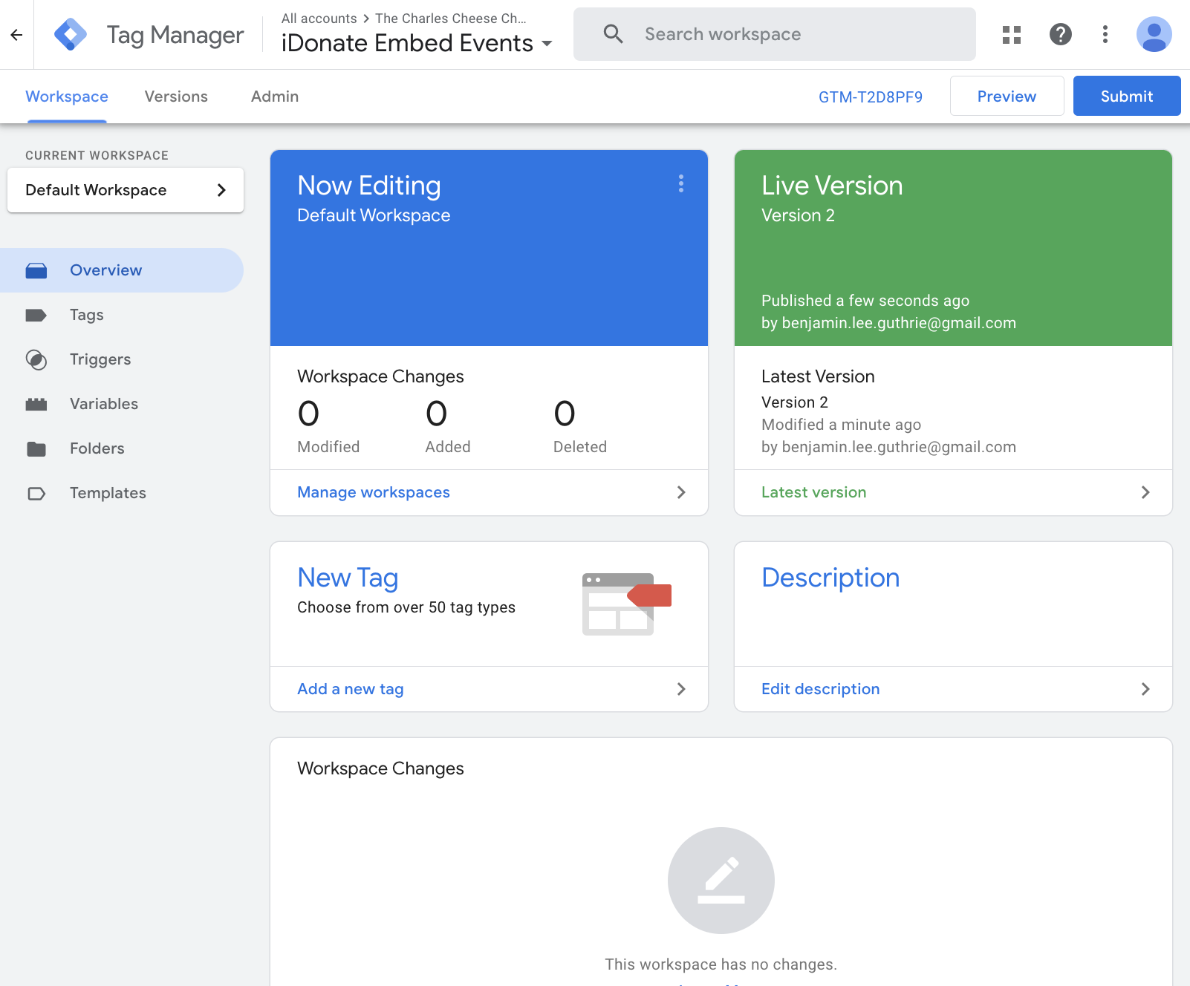Focus the Search workspace field
The height and width of the screenshot is (986, 1190).
(775, 34)
